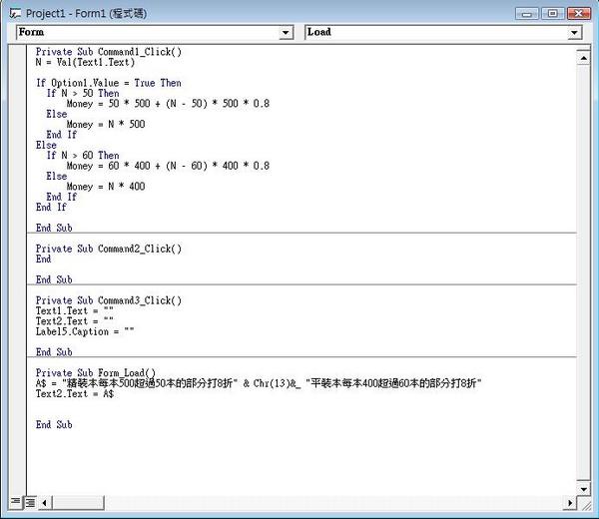599x519 pixels.
Task: Click line 'Private Sub Command3_Click()'
Action: (109, 301)
